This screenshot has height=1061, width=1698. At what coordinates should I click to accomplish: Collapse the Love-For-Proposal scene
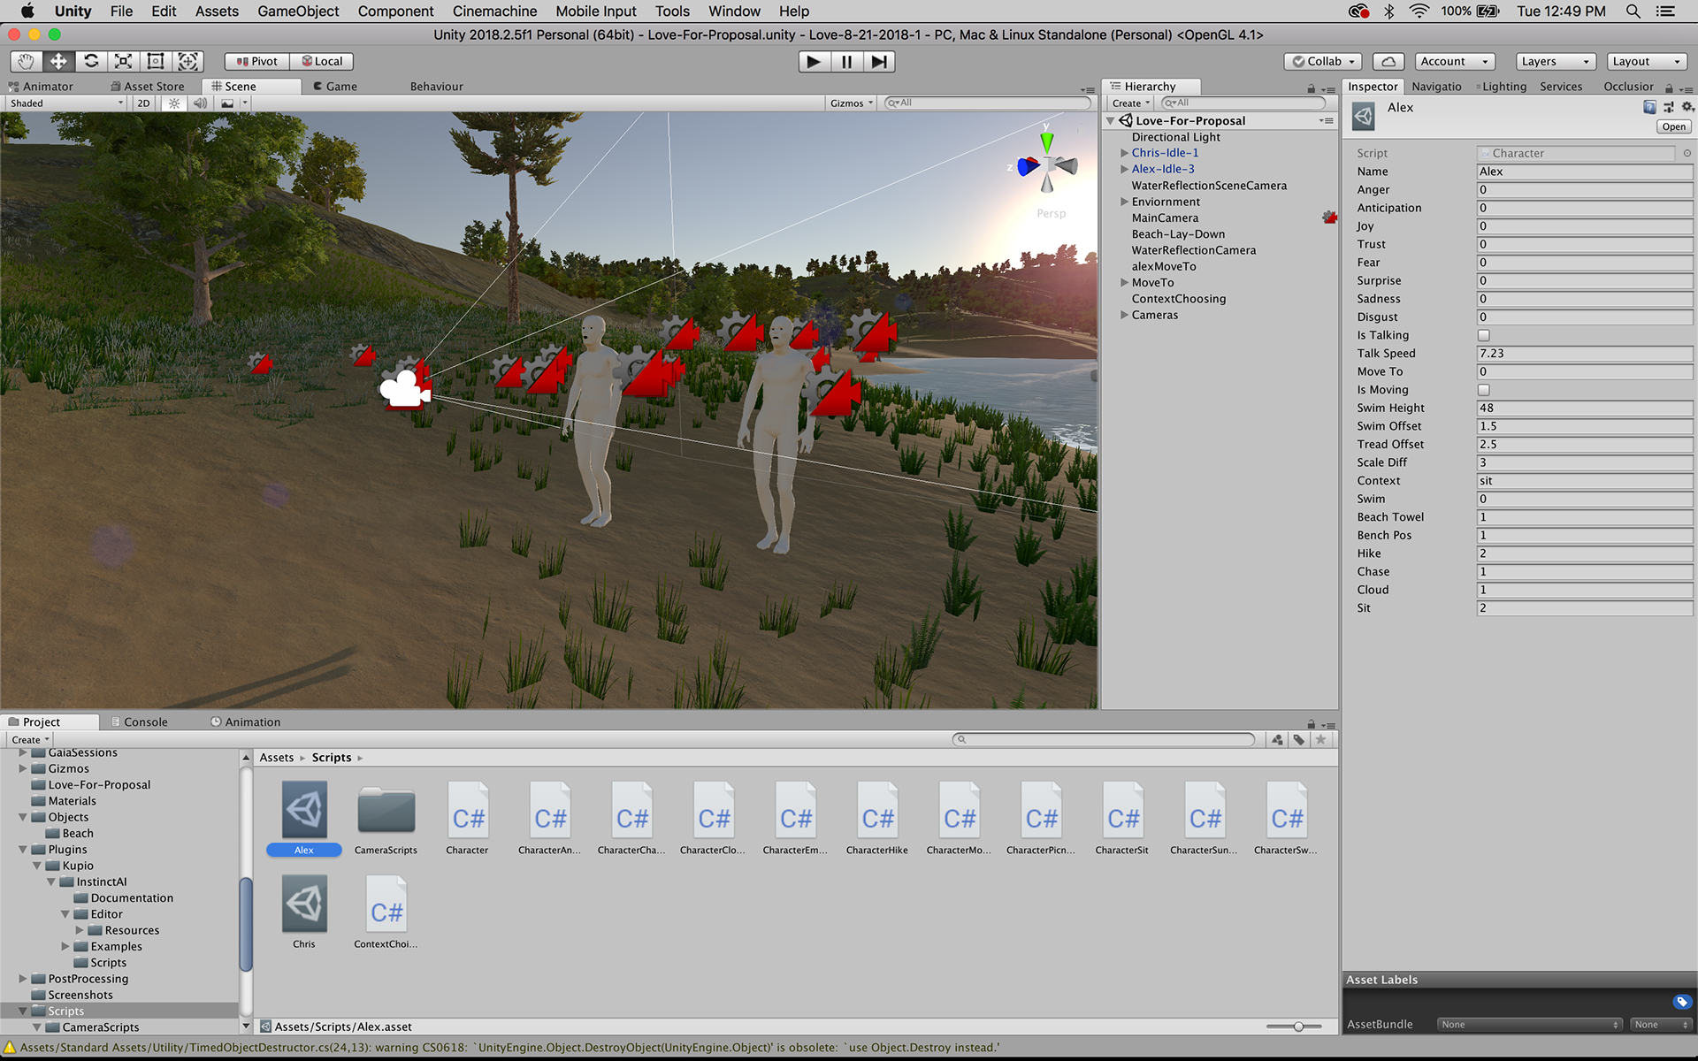tap(1111, 121)
